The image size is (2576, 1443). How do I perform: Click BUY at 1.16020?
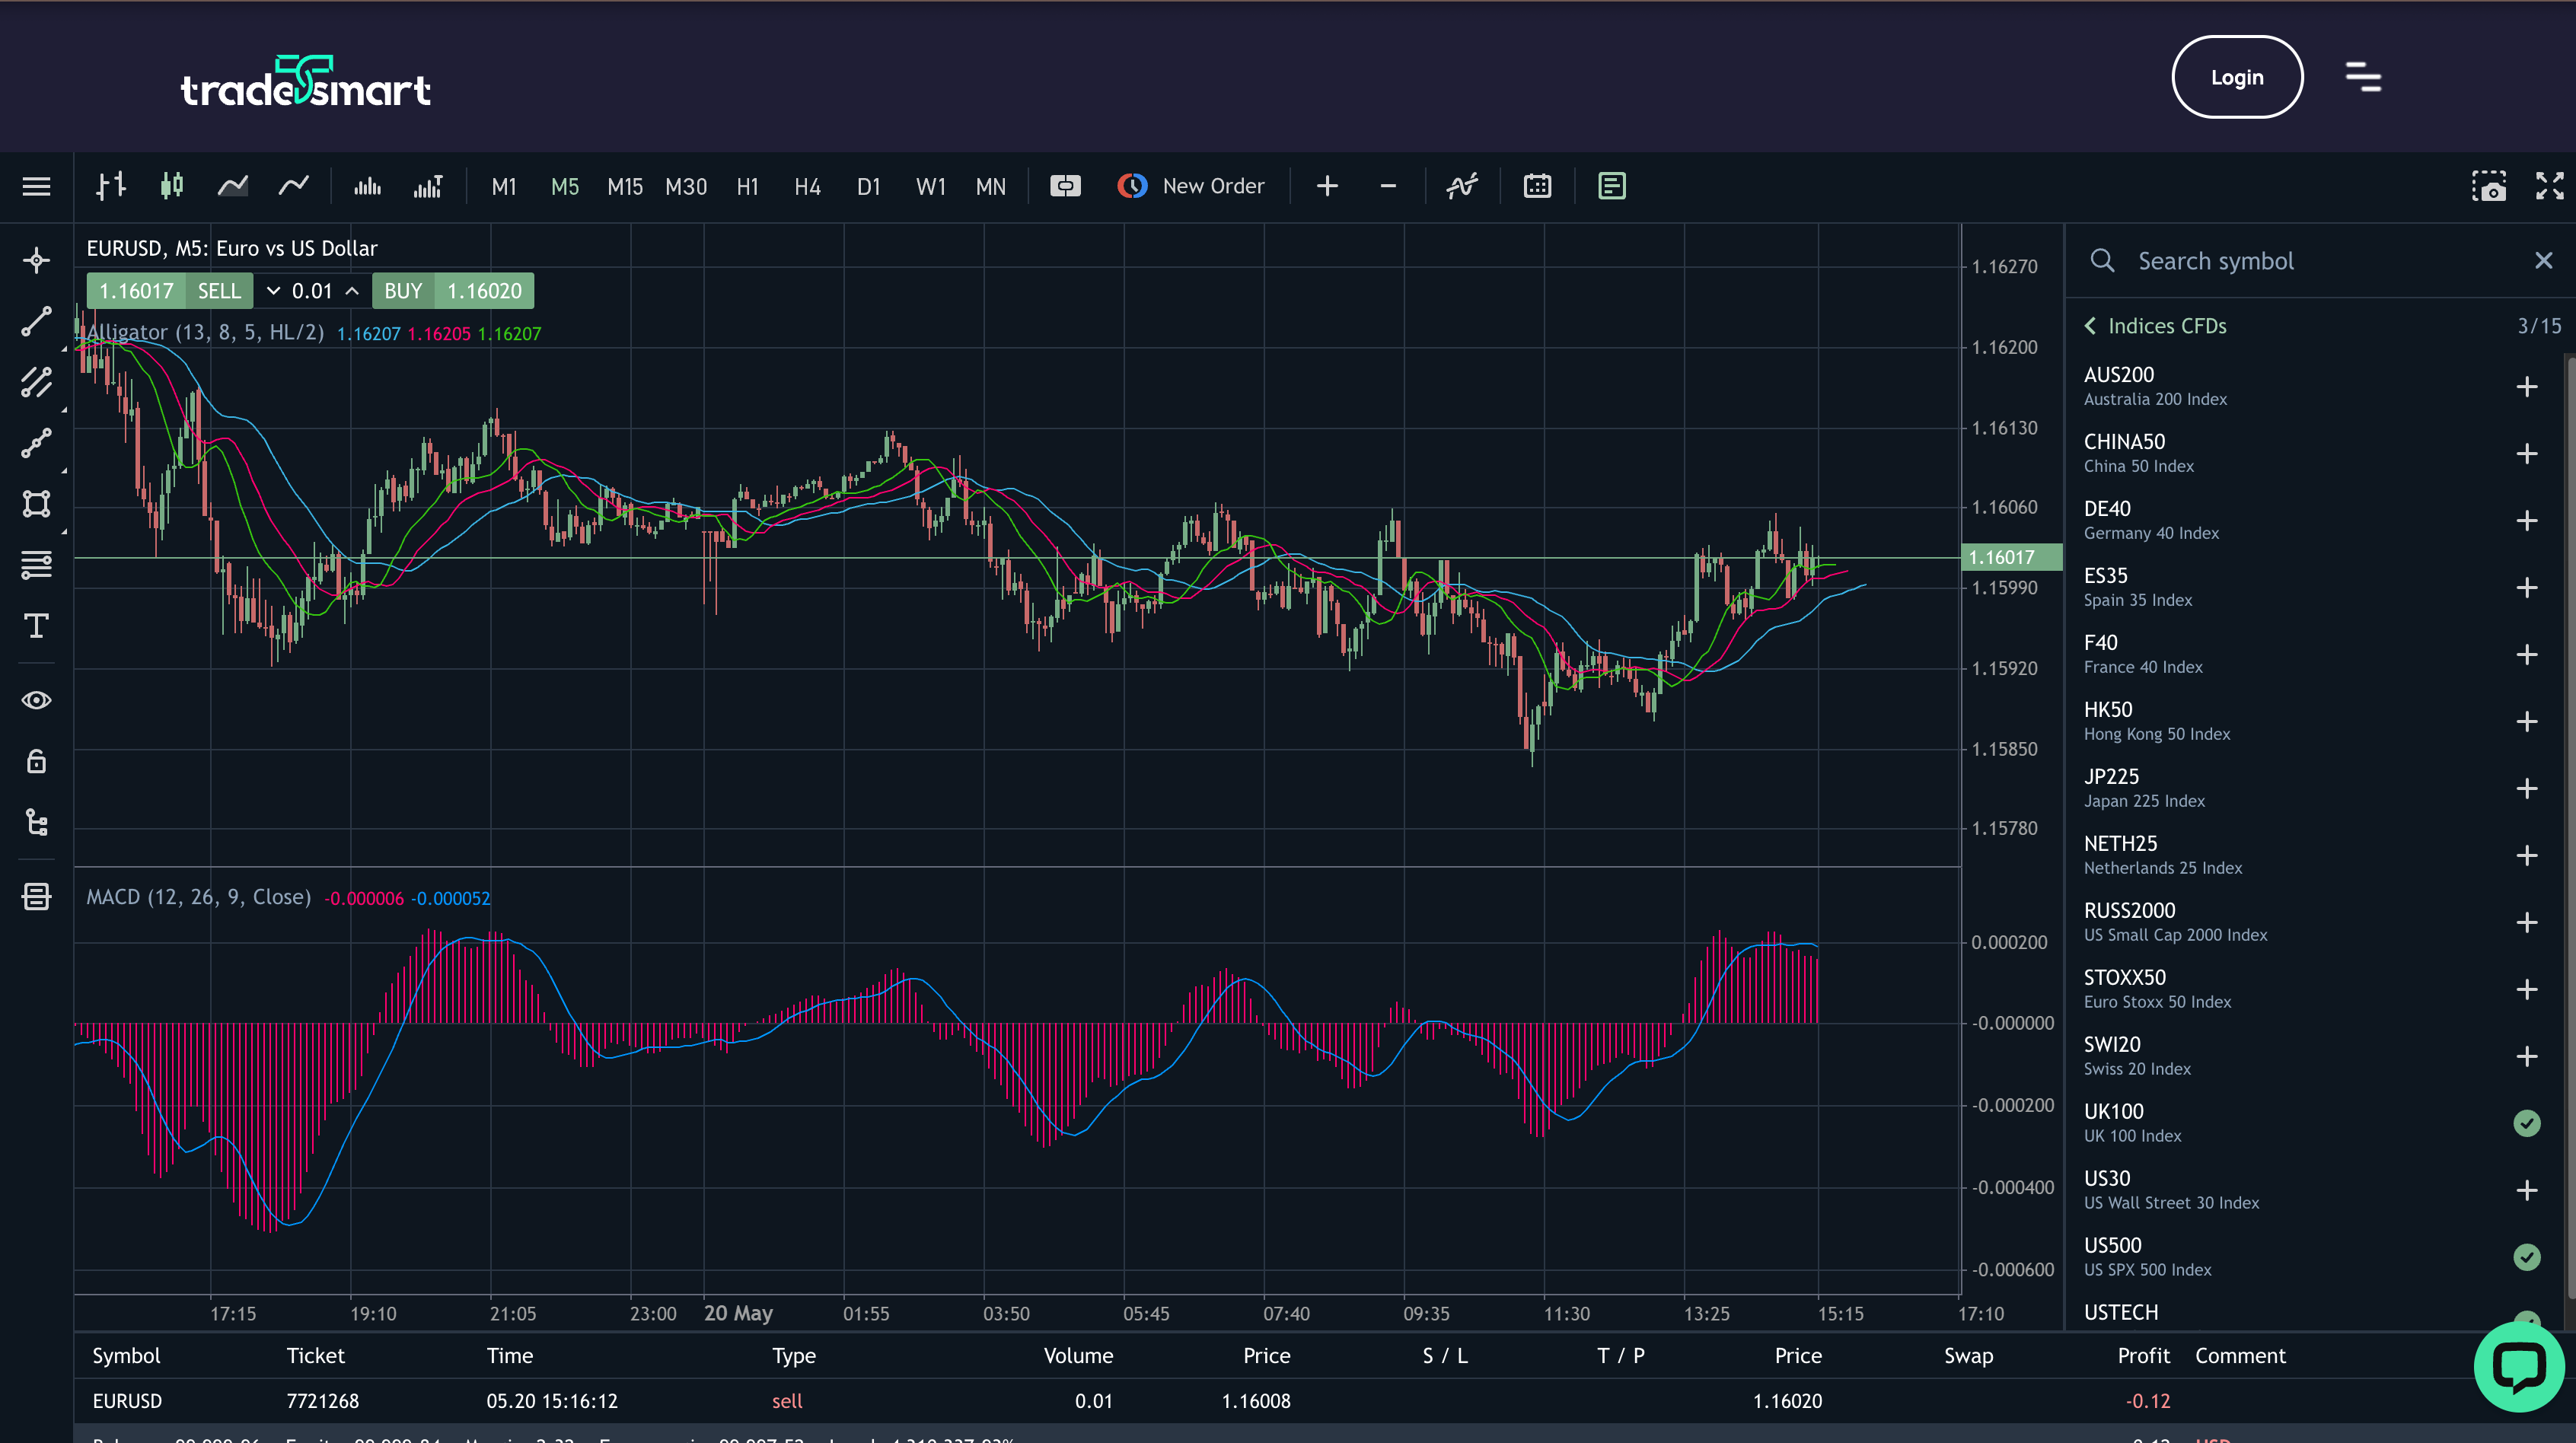pos(453,291)
